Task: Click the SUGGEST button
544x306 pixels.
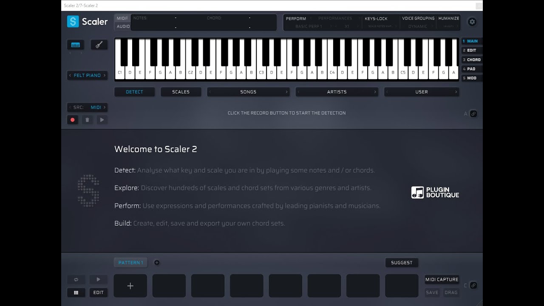Action: [402, 263]
